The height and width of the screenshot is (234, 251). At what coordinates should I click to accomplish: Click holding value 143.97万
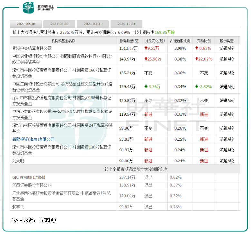coord(127,59)
